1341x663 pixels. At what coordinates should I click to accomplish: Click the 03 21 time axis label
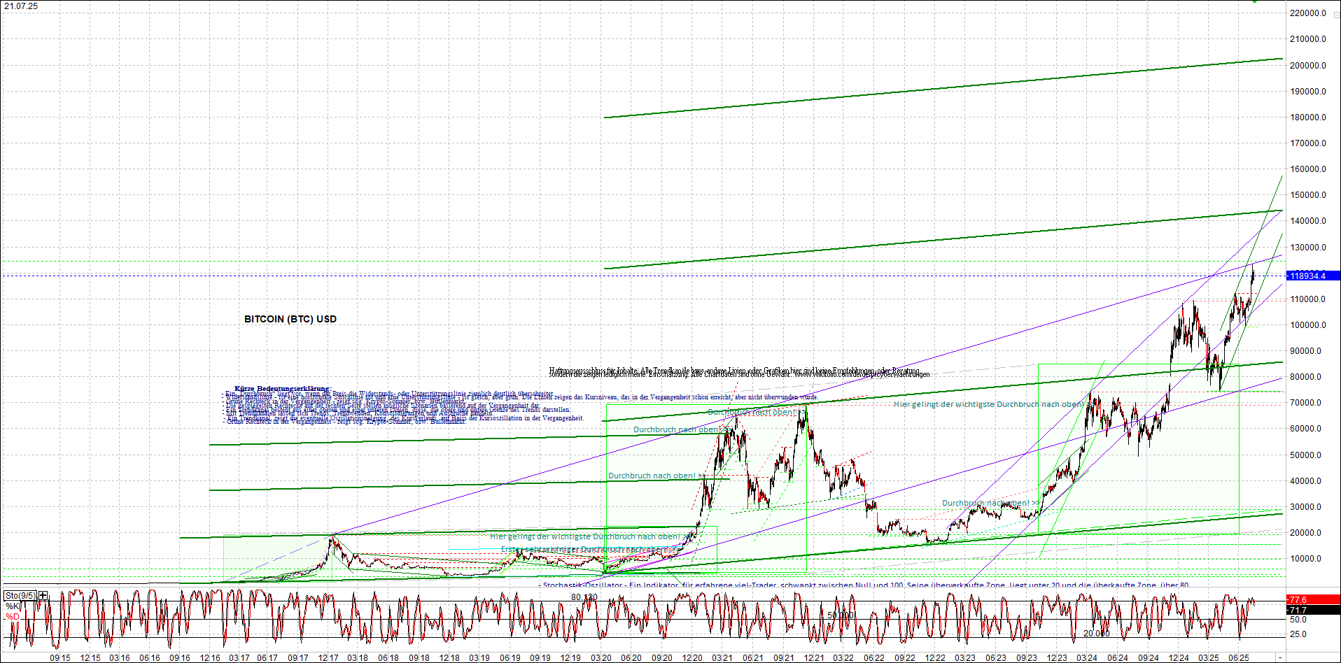tap(722, 658)
